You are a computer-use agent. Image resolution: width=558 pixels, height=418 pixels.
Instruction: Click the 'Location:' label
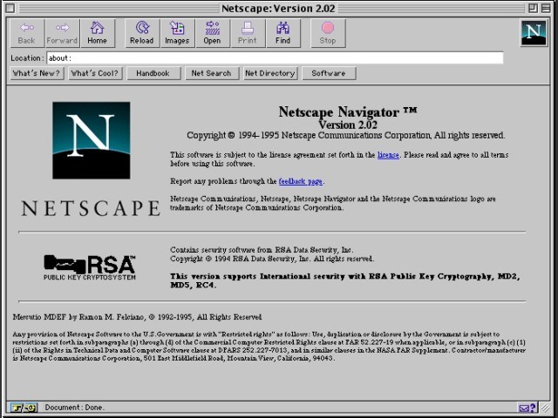click(x=27, y=58)
